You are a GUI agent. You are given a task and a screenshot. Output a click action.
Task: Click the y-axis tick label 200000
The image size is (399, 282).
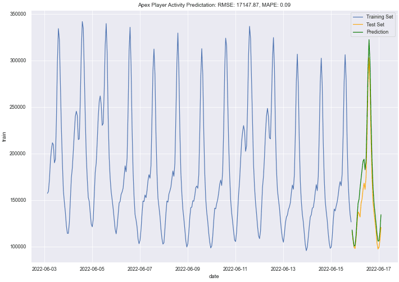pyautogui.click(x=18, y=154)
